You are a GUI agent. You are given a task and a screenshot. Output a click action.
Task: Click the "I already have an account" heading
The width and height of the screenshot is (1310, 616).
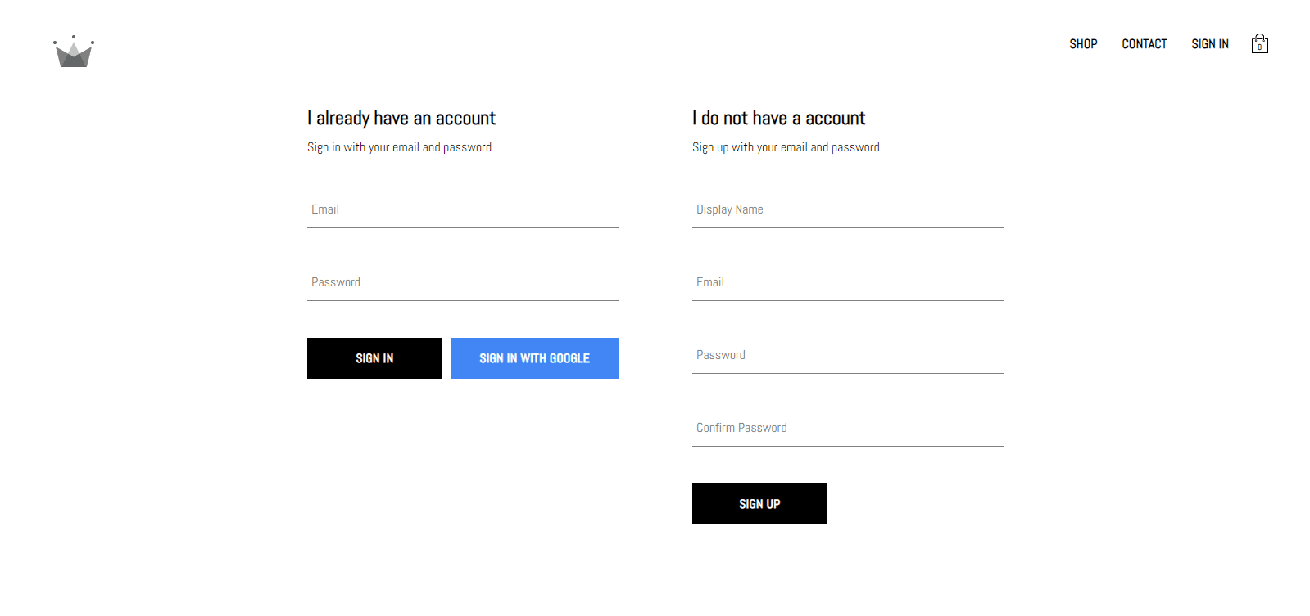click(x=401, y=119)
